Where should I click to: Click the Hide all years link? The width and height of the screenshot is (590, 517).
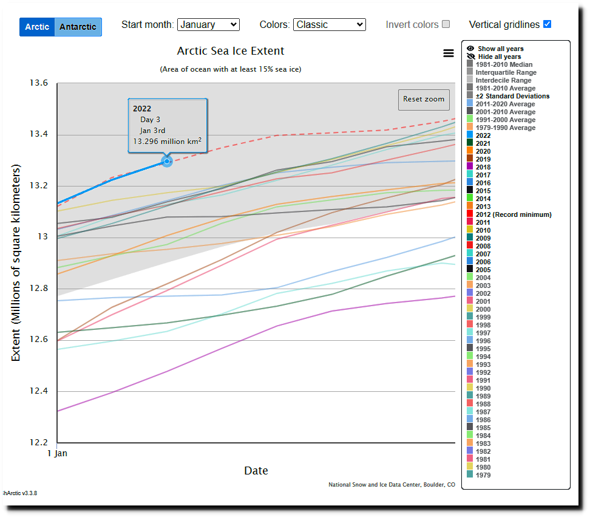point(500,56)
